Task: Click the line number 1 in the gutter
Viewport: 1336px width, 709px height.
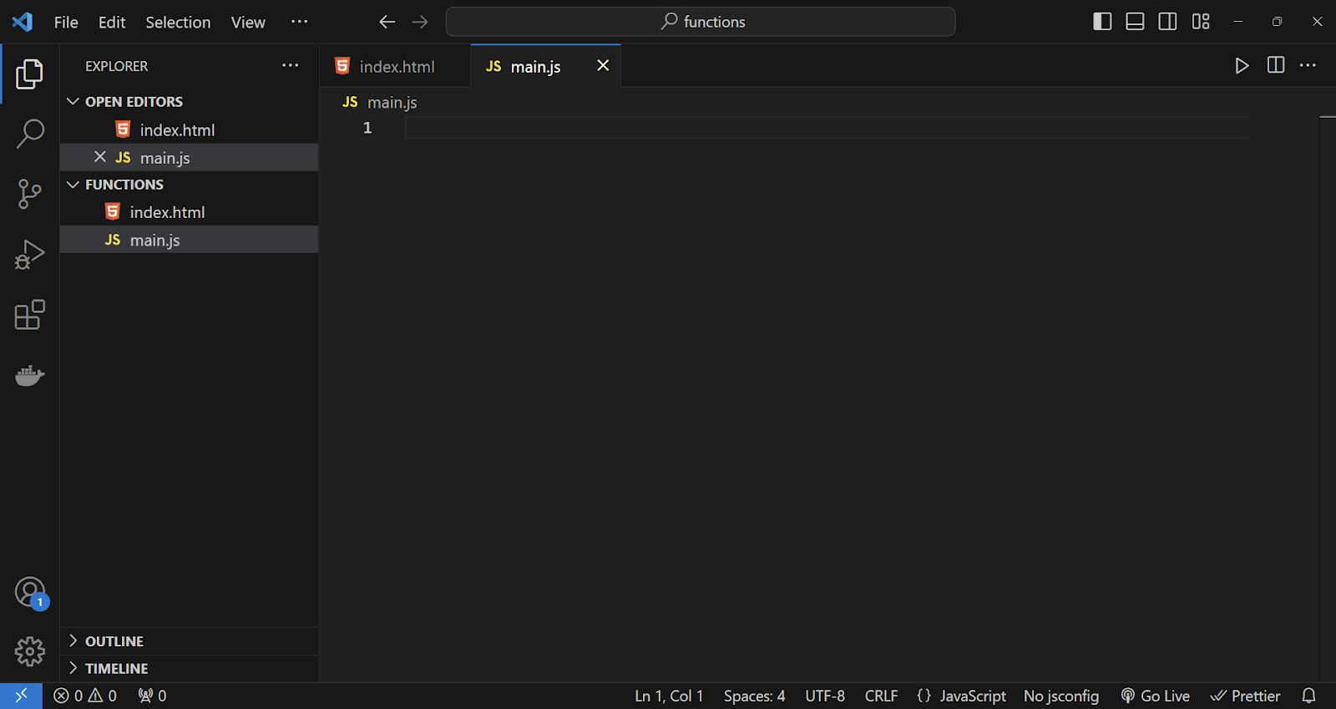Action: click(x=367, y=128)
